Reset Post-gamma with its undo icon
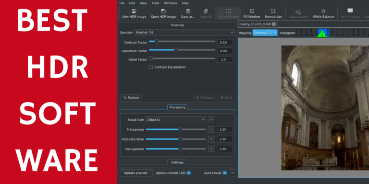 tap(211, 149)
